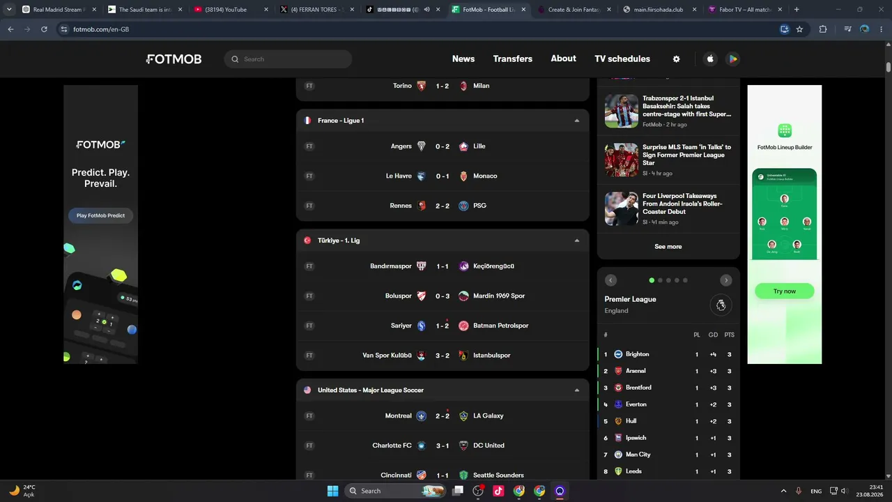Open Windows Start menu
Screen dimensions: 892x502
(332, 491)
